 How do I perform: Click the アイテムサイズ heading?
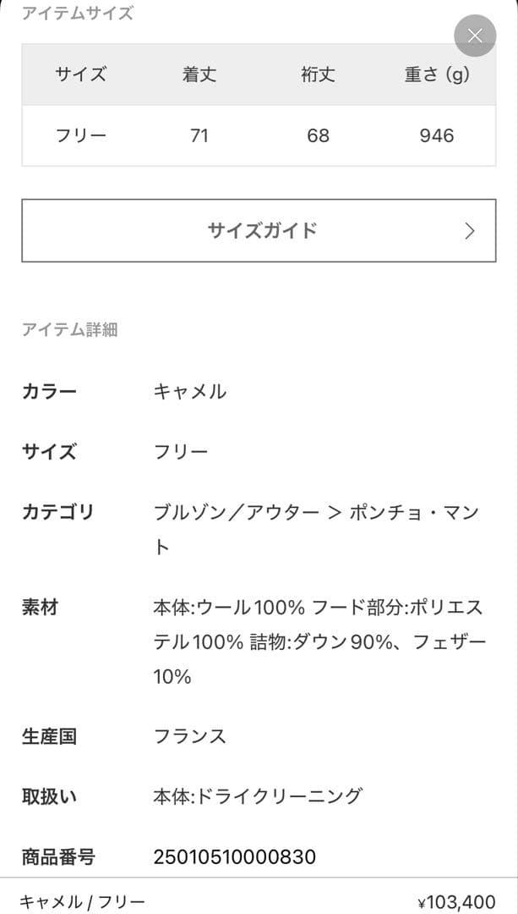[78, 14]
